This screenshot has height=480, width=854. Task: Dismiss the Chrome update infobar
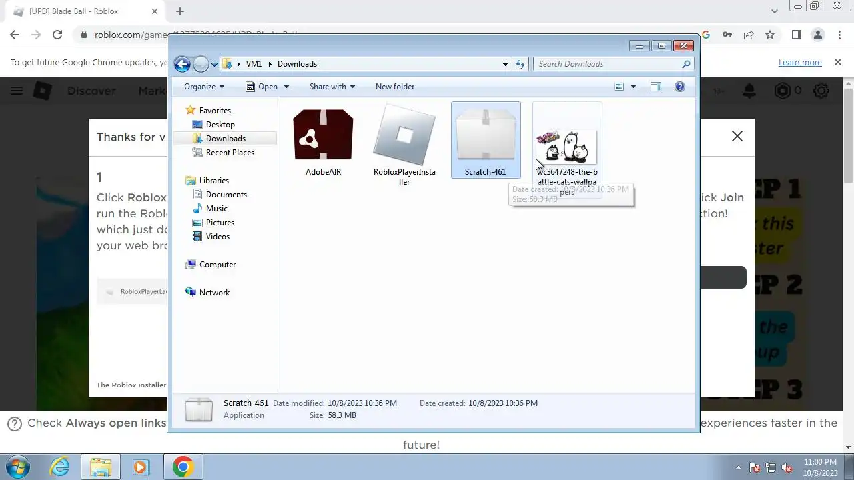coord(838,62)
